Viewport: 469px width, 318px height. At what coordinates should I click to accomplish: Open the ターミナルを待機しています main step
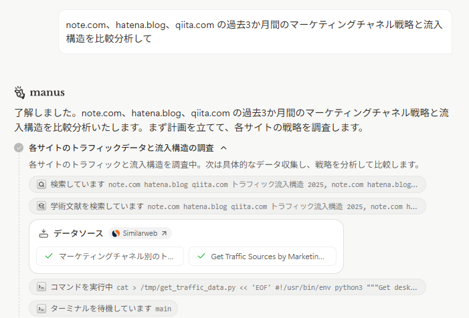tap(103, 309)
